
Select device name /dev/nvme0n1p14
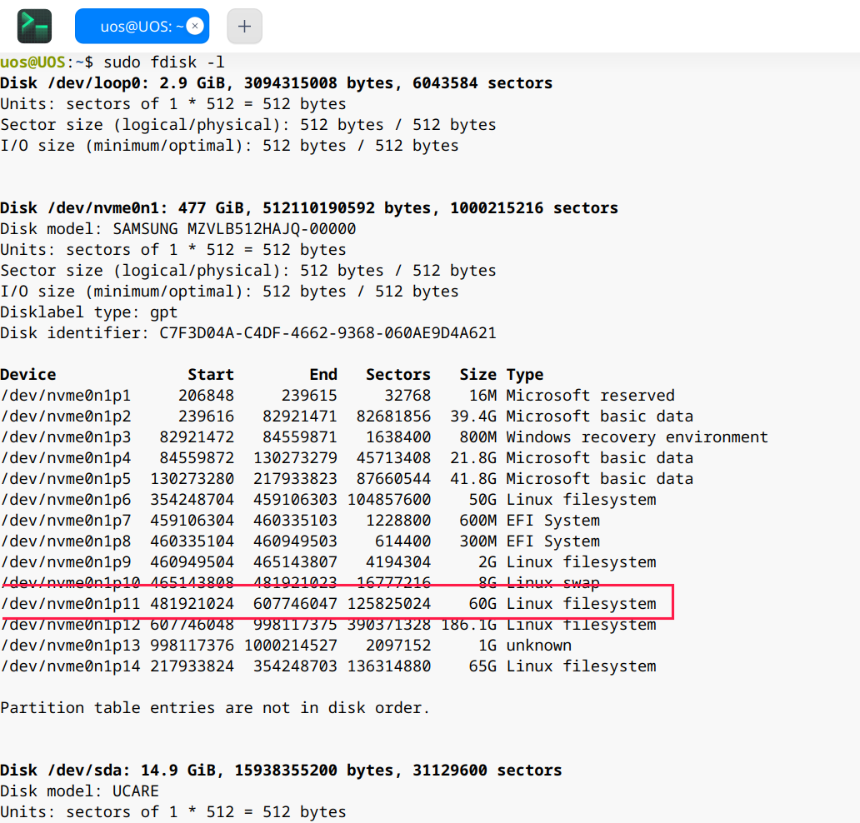[x=70, y=666]
